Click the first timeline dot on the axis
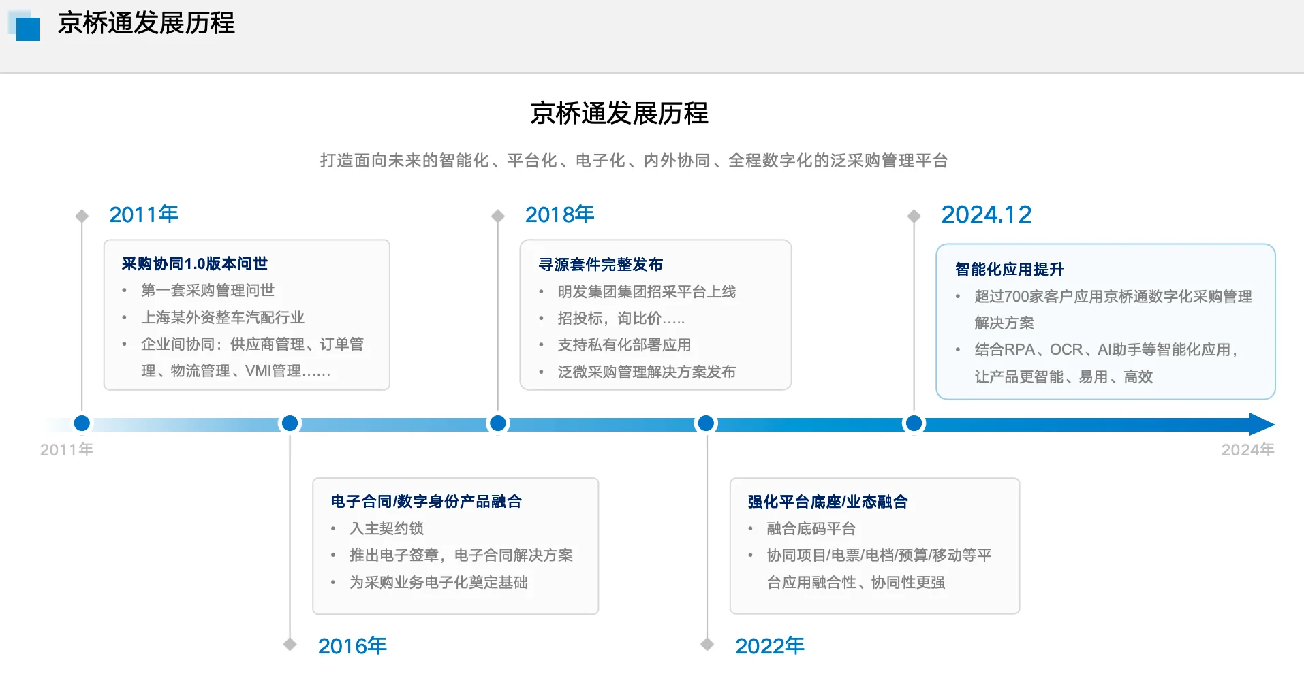This screenshot has height=678, width=1304. tap(82, 423)
